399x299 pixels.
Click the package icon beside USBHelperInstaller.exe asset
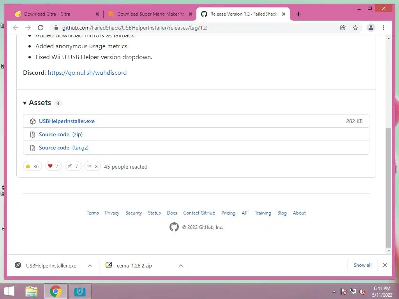tap(33, 121)
